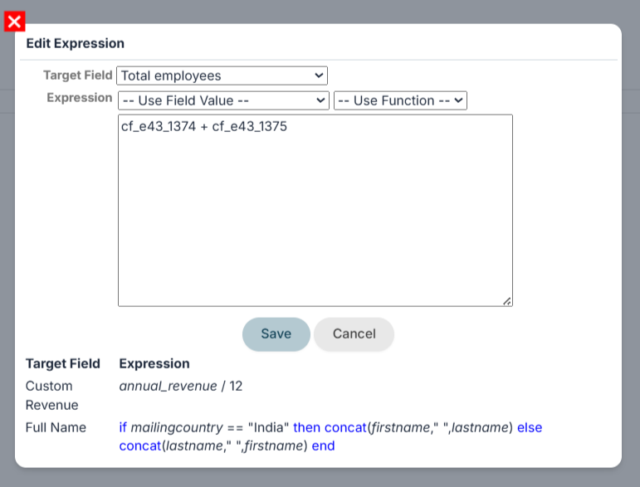Click the textarea resize handle icon
Screen dimensions: 640x487
click(507, 301)
